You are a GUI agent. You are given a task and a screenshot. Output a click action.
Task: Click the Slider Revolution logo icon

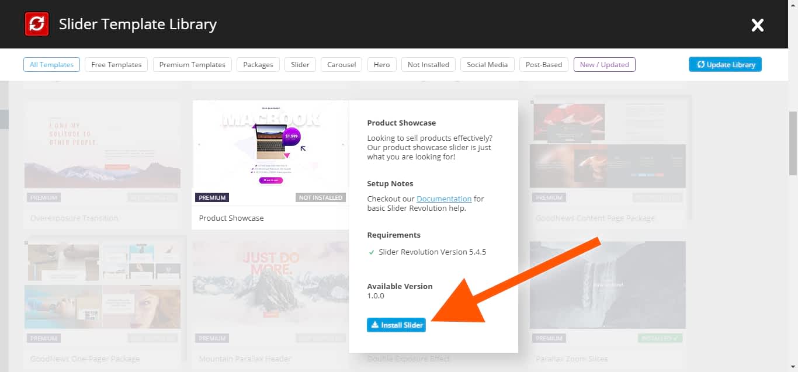tap(37, 24)
